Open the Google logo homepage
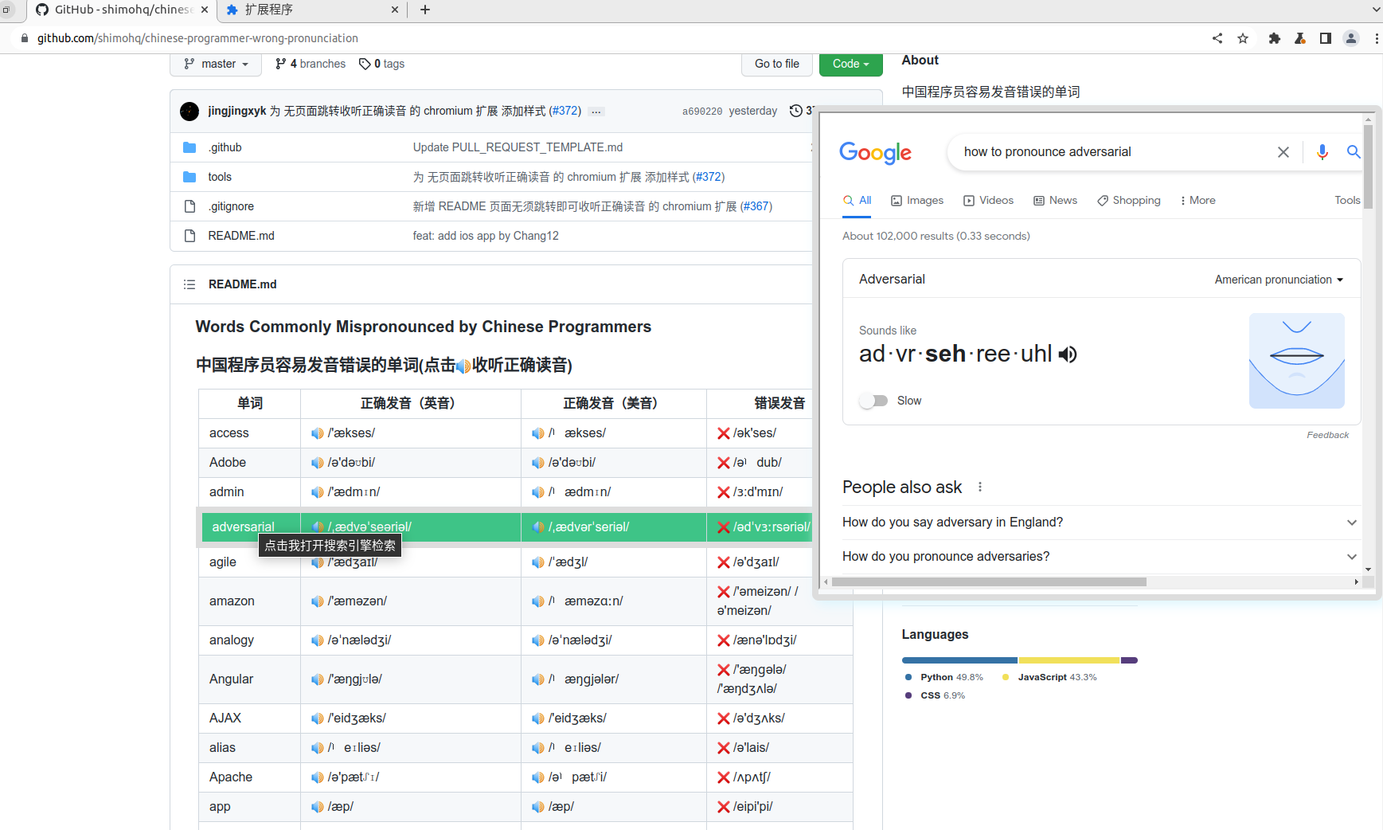 (x=875, y=153)
